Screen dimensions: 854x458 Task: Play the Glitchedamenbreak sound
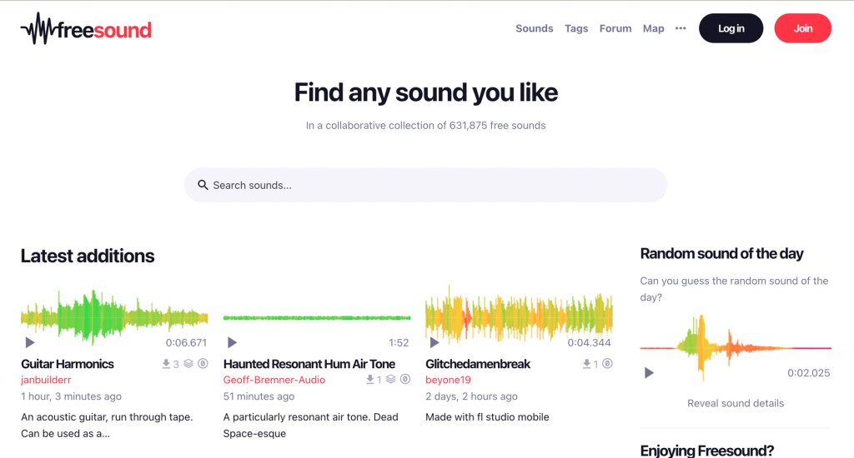434,342
